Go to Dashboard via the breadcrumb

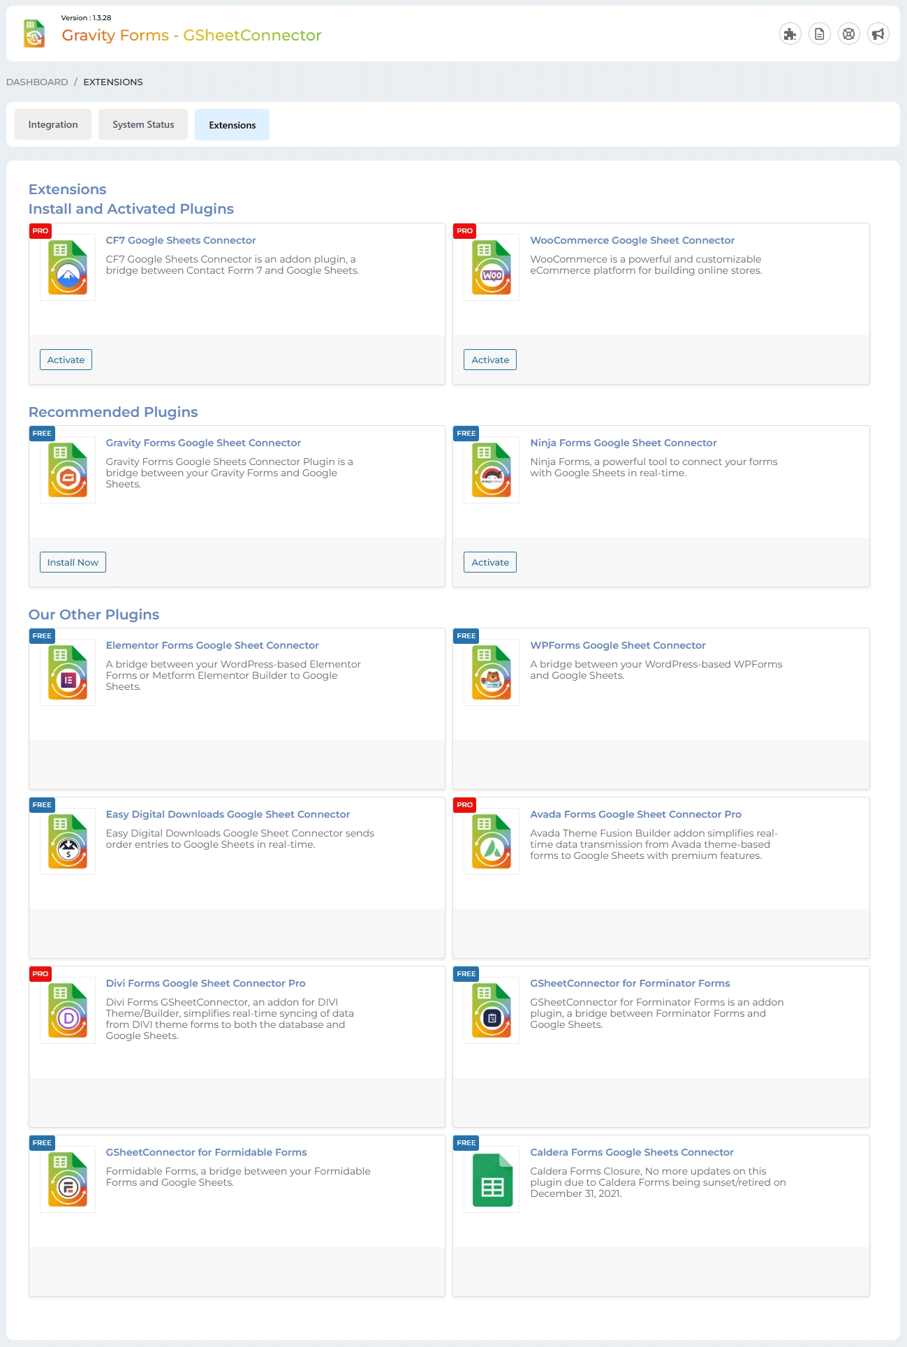pyautogui.click(x=37, y=82)
